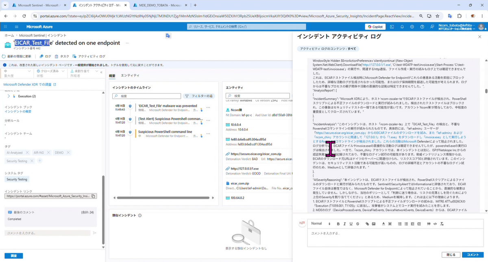Open Azure help and support icon
Viewport: 488px width, 262px height.
(422, 26)
